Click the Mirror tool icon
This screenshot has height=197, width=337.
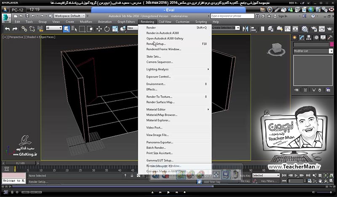[245, 29]
